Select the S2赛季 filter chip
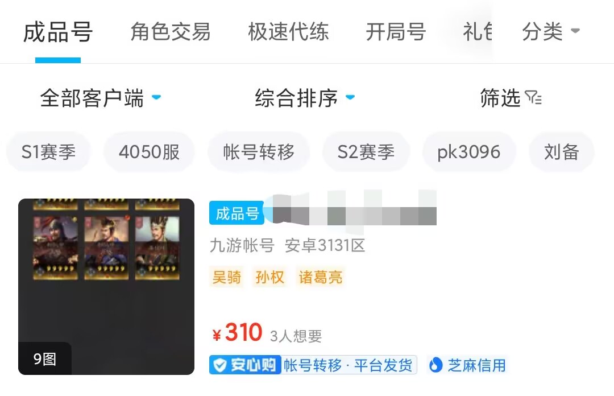This screenshot has height=396, width=614. (x=366, y=152)
